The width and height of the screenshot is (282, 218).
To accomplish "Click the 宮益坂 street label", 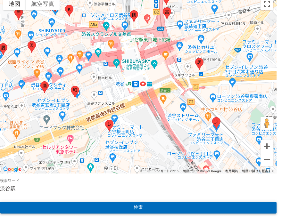I will [244, 11].
